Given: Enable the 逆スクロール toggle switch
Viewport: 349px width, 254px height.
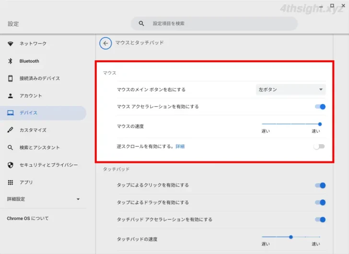Looking at the screenshot, I should pos(319,147).
